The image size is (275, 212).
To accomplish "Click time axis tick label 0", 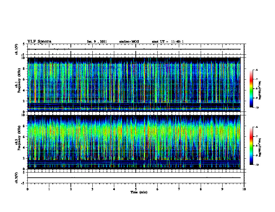I will [27, 189].
